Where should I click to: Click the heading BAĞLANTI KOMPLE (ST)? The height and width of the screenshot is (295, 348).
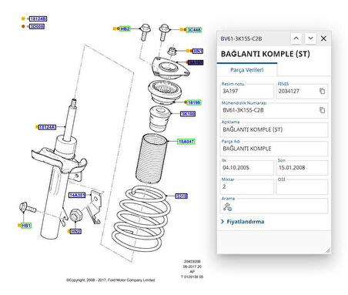tap(266, 54)
